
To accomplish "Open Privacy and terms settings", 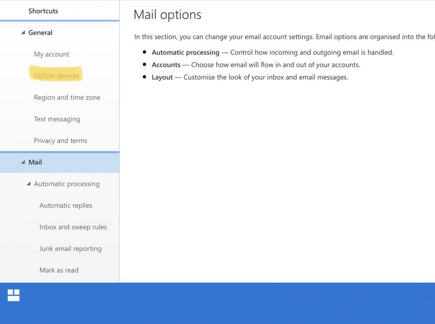I will point(60,140).
